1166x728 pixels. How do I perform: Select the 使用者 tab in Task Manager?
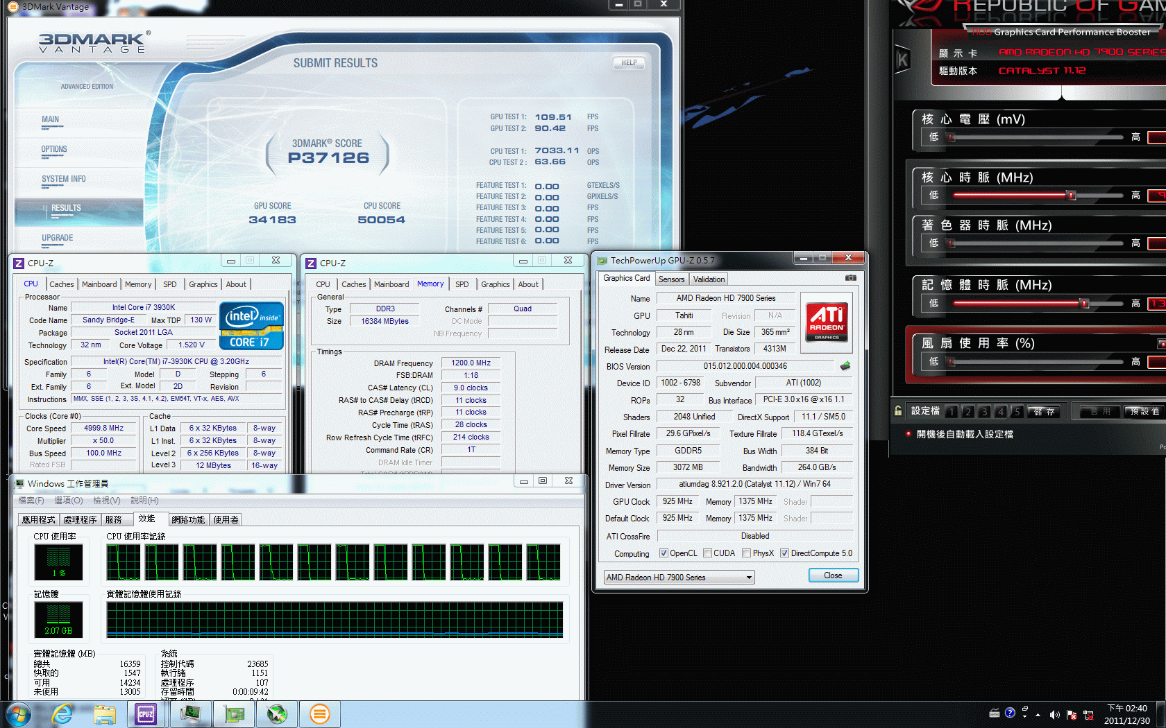point(226,519)
